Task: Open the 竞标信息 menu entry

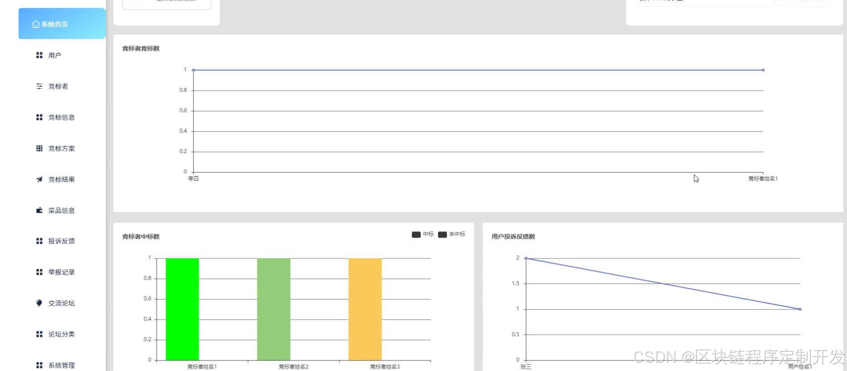Action: (x=62, y=117)
